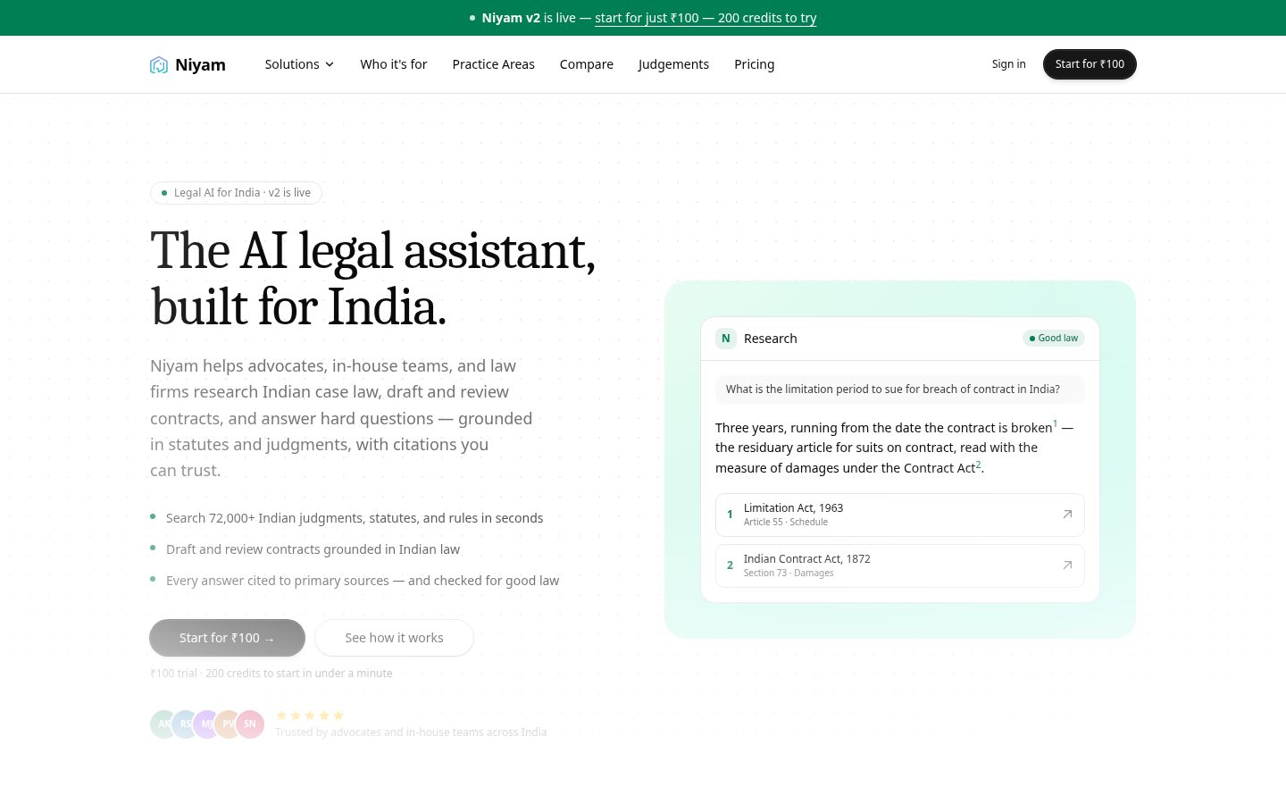Click the N avatar in the Research card
This screenshot has height=804, width=1286.
pyautogui.click(x=726, y=339)
